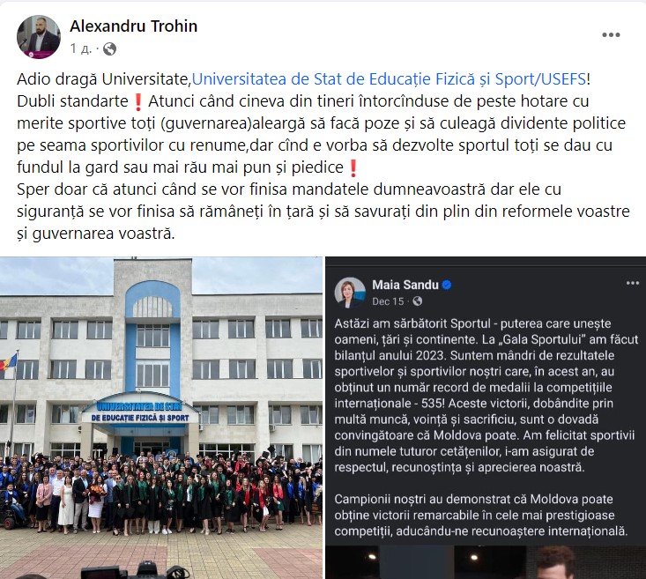Click Maia Sandu's avatar in embedded screenshot
Image resolution: width=646 pixels, height=579 pixels.
tap(350, 293)
